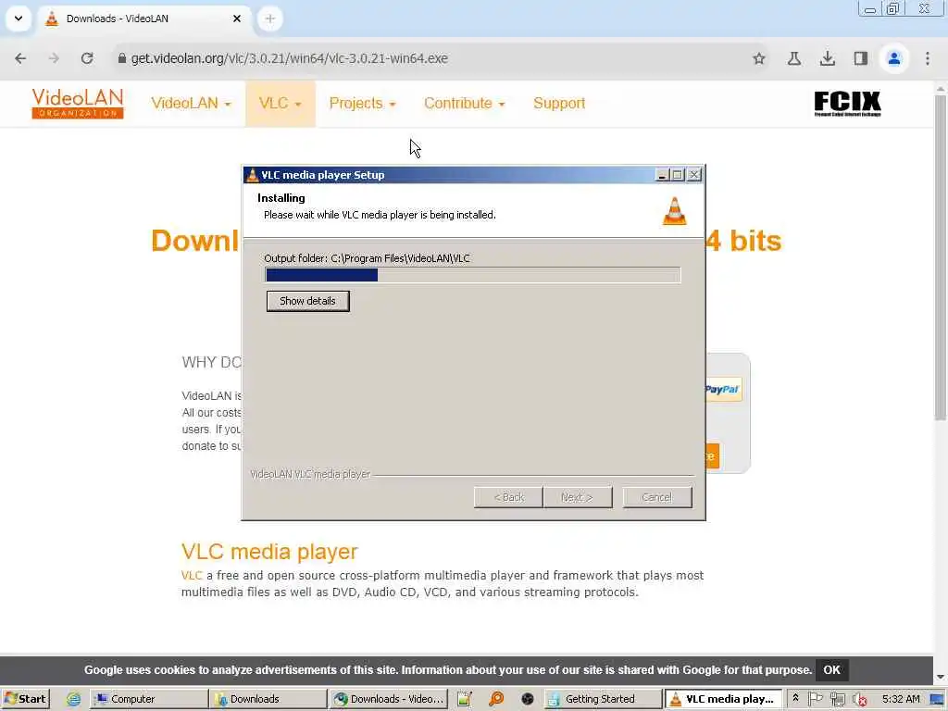Close the Downloads - VideoLAN tab

click(x=237, y=19)
